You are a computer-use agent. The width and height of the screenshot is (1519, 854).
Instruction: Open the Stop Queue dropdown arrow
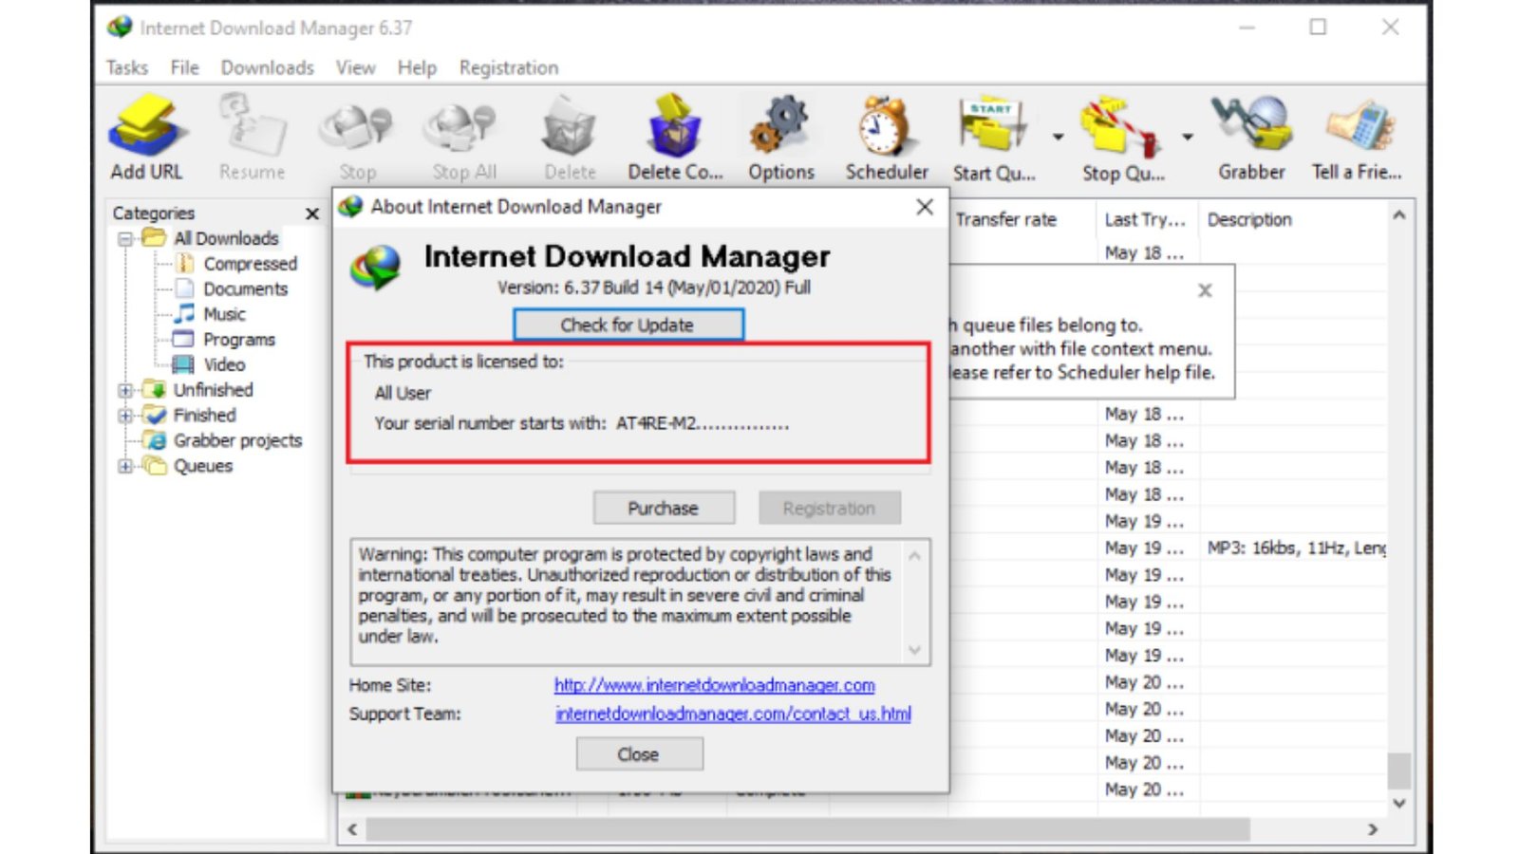click(1187, 138)
